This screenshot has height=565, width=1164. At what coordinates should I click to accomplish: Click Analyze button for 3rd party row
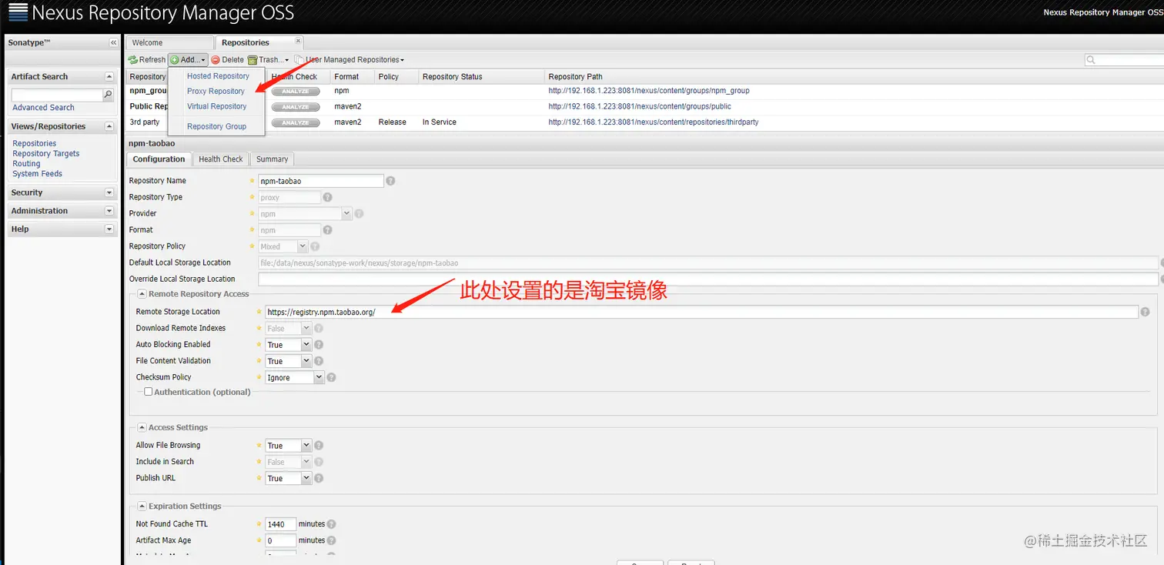click(x=296, y=122)
